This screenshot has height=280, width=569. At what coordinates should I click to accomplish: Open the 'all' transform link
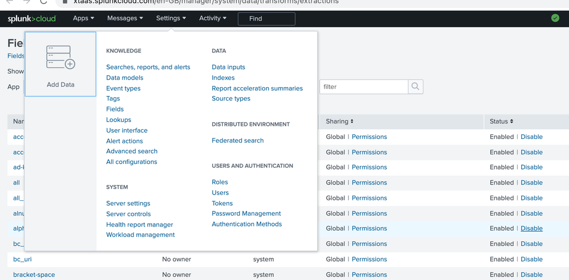pyautogui.click(x=17, y=183)
